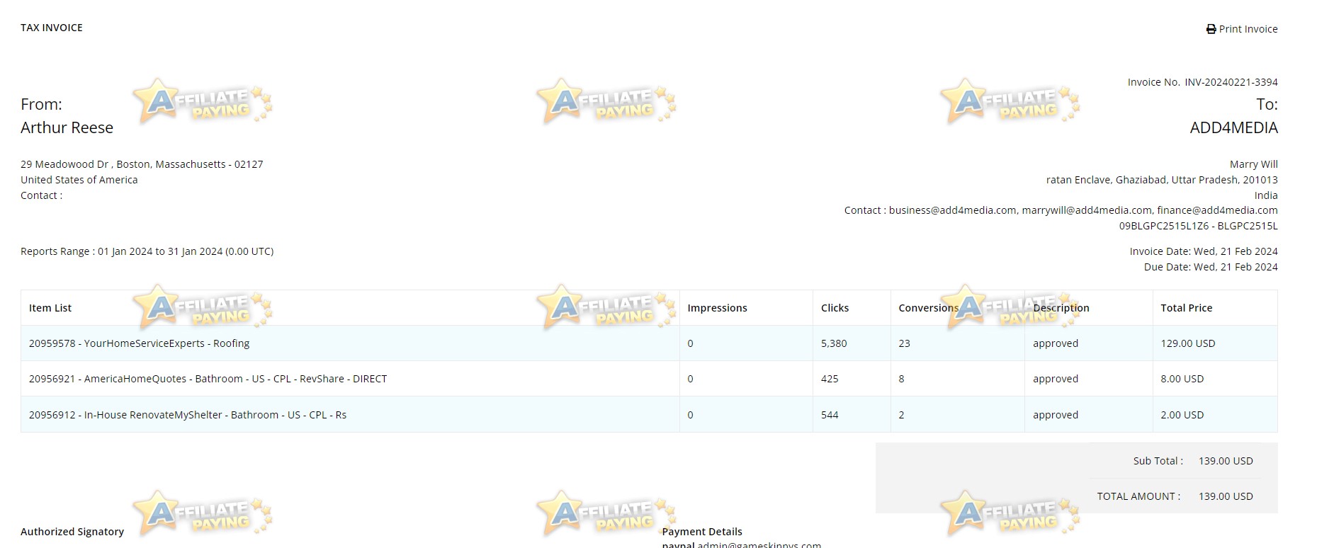
Task: Click the Authorized Signatory label
Action: tap(72, 532)
